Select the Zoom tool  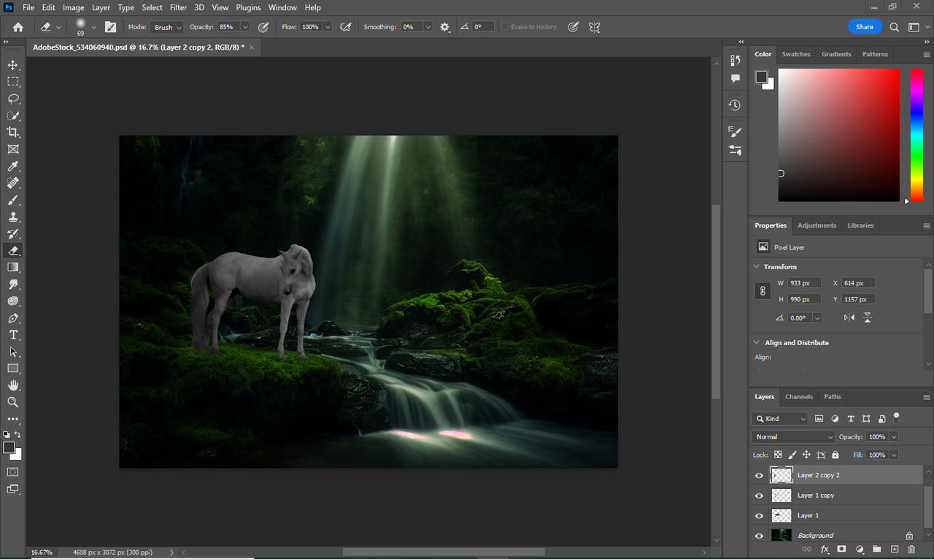point(13,402)
